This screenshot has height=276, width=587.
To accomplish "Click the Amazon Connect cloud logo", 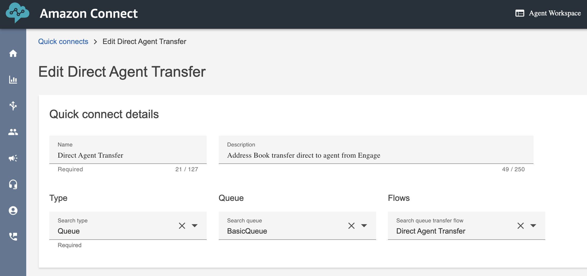I will click(17, 13).
